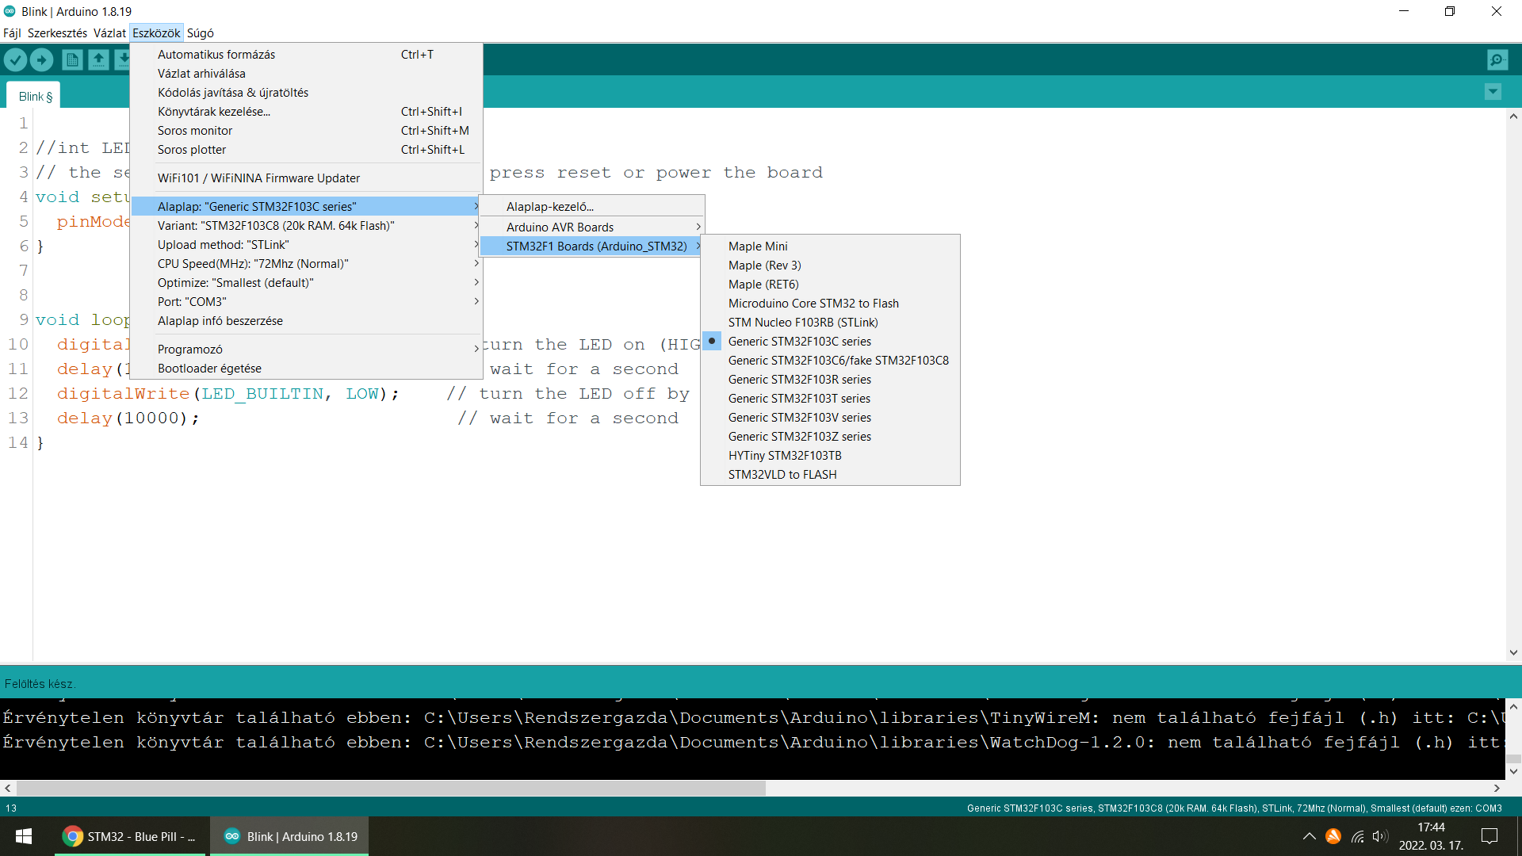
Task: Expand Port COM3 submenu
Action: (x=306, y=302)
